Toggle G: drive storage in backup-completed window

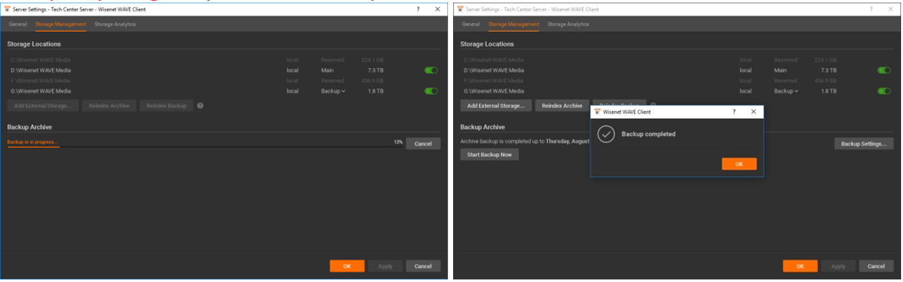884,91
